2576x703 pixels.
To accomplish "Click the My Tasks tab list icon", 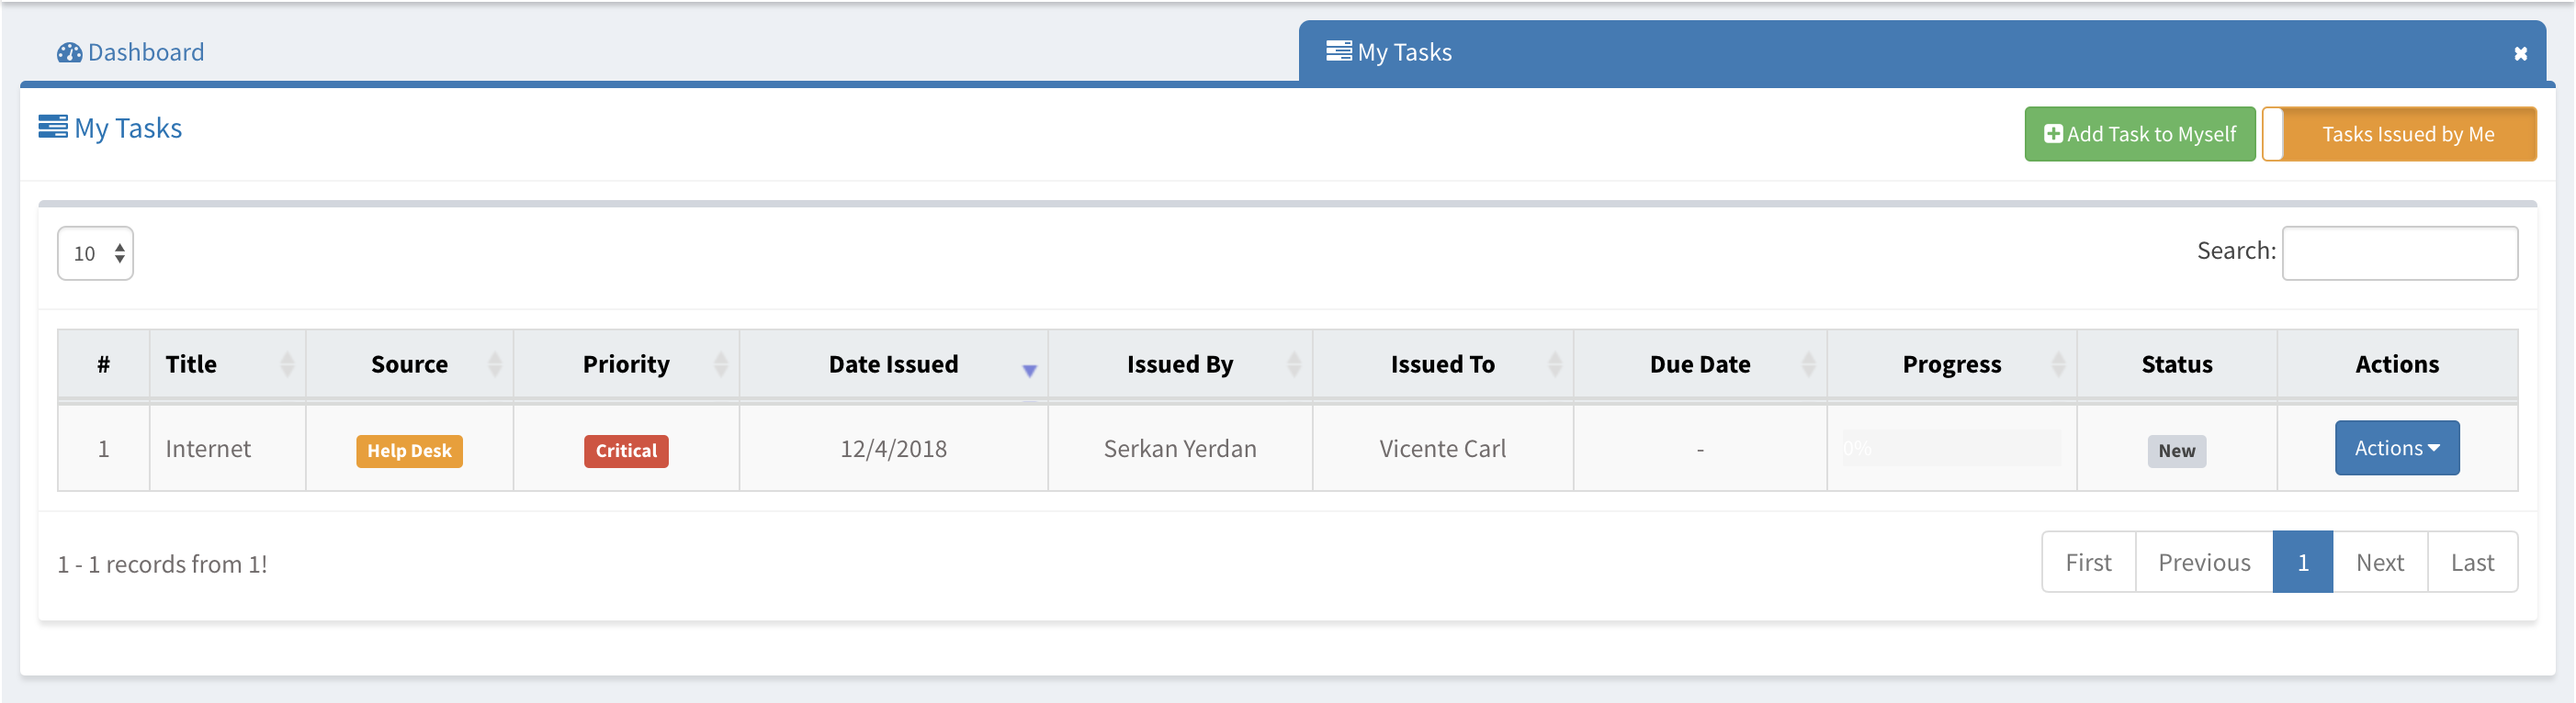I will (1338, 50).
